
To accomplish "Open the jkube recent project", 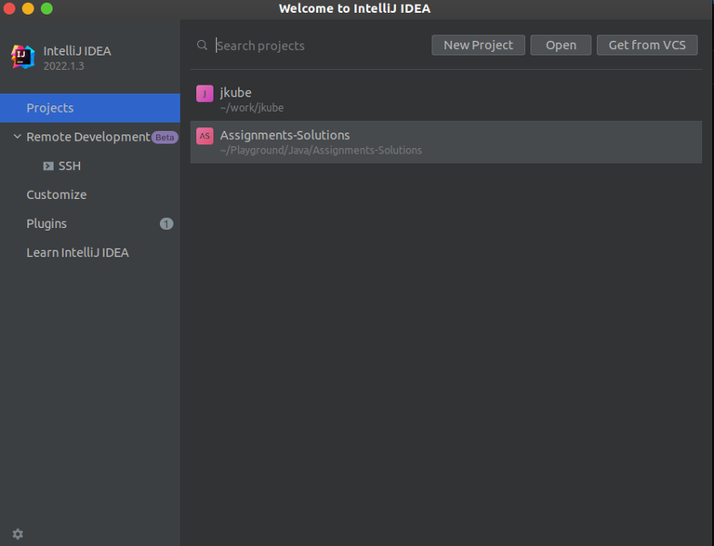I will click(446, 100).
